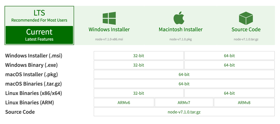Download 32-bit Linux Binaries

click(138, 93)
